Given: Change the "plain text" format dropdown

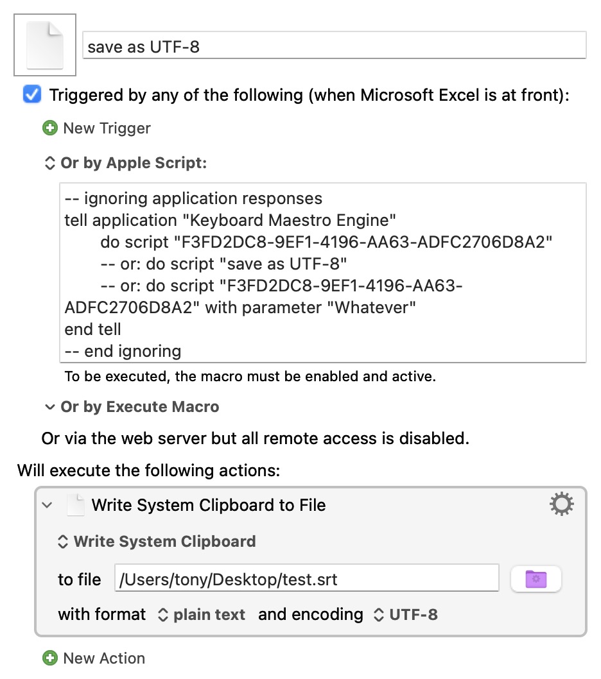Looking at the screenshot, I should 202,614.
